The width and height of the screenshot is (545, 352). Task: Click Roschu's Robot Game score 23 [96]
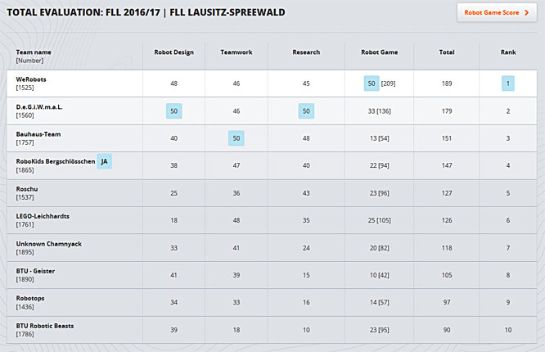(x=379, y=193)
